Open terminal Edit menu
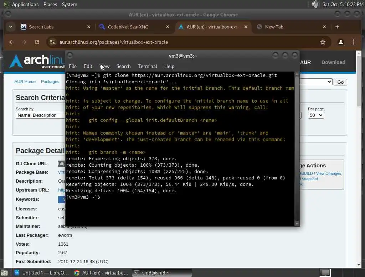 (x=88, y=66)
